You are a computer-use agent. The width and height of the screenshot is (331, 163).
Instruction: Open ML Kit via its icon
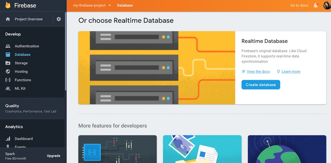[x=8, y=89]
